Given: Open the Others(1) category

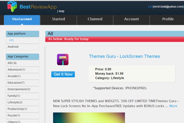Looking at the screenshot, I should click(22, 121).
